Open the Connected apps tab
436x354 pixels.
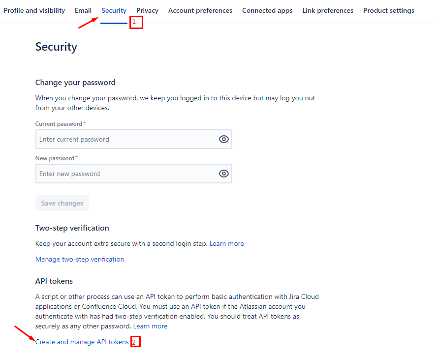click(x=267, y=10)
